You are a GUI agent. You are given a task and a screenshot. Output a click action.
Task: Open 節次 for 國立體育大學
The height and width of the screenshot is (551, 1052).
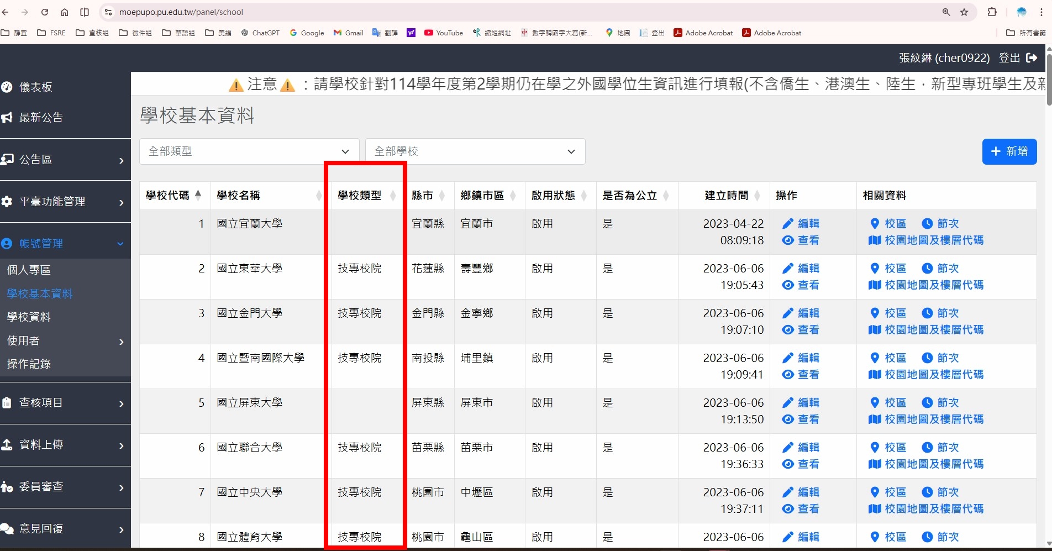940,537
